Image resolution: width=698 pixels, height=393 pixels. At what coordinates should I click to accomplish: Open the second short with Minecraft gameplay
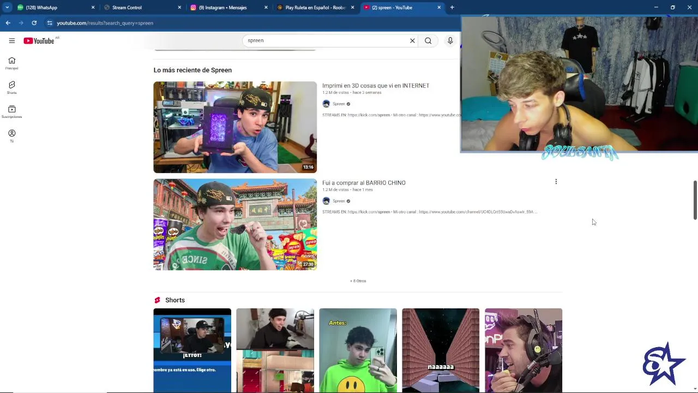click(275, 350)
